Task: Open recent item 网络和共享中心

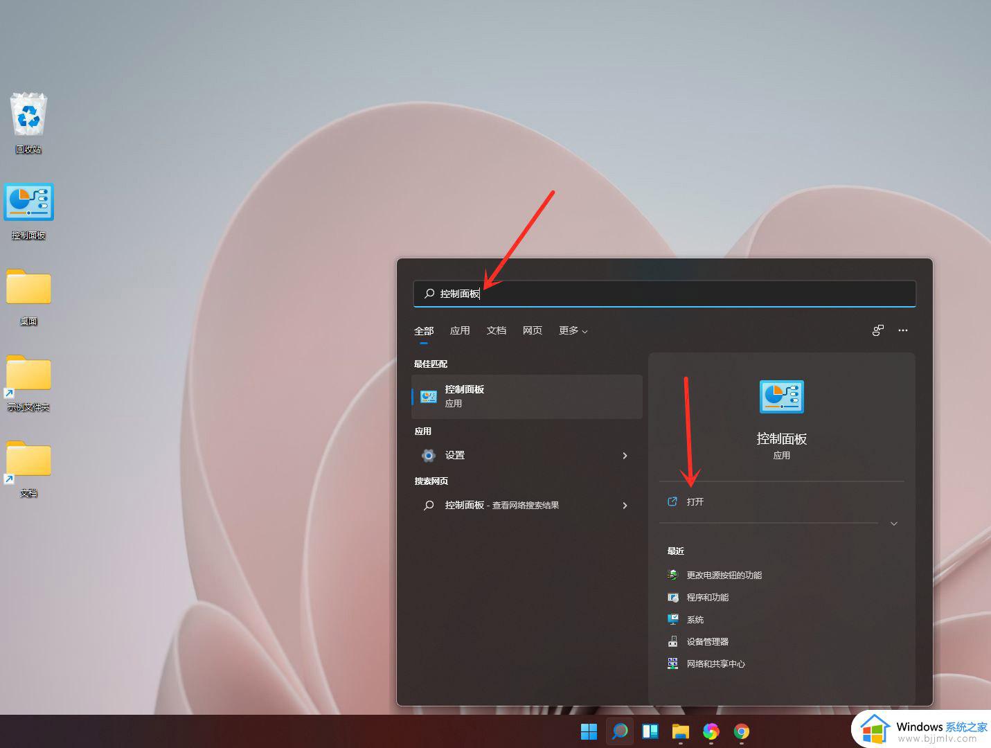Action: point(716,664)
